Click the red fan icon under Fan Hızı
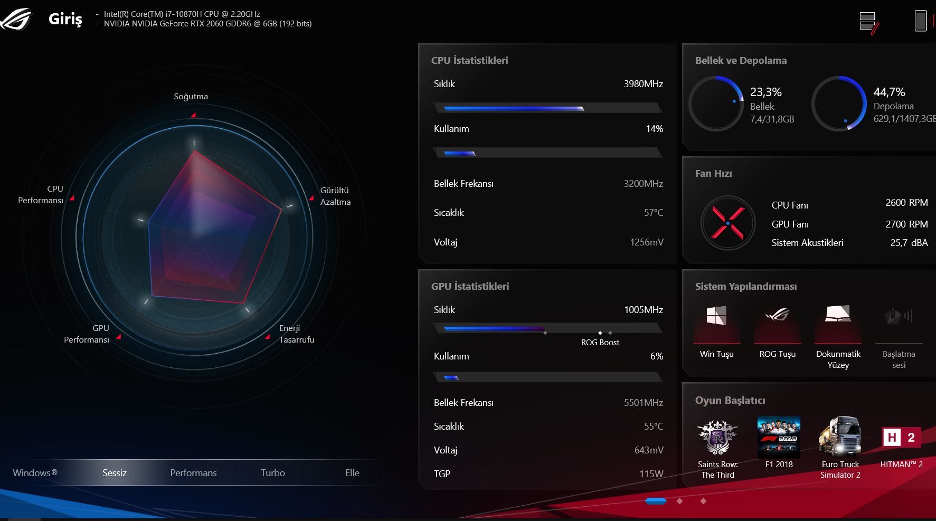936x521 pixels. point(728,223)
